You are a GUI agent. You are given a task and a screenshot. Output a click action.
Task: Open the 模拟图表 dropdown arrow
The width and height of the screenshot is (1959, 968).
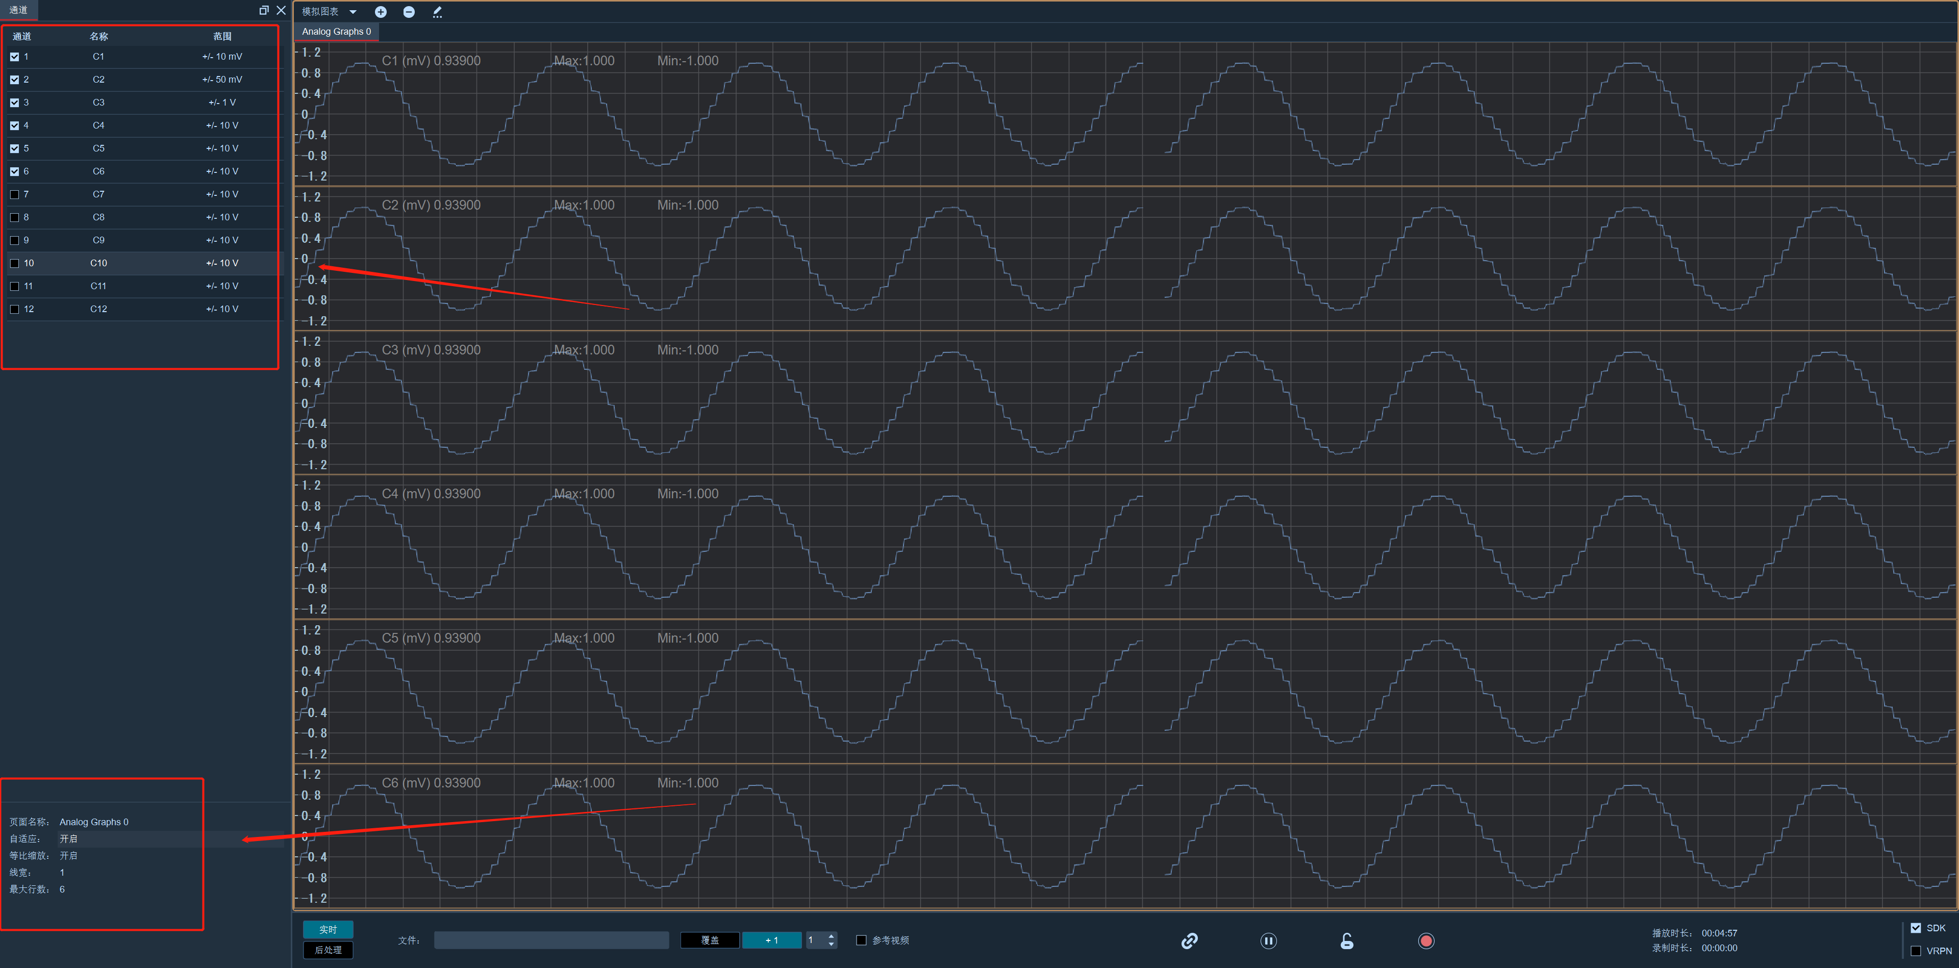coord(353,11)
